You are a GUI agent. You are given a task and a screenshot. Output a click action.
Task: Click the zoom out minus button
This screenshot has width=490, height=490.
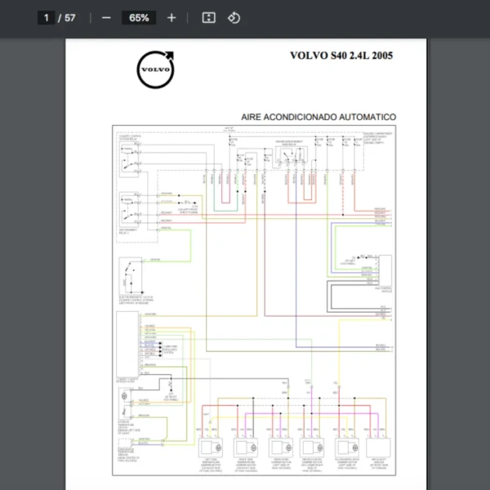[x=106, y=18]
